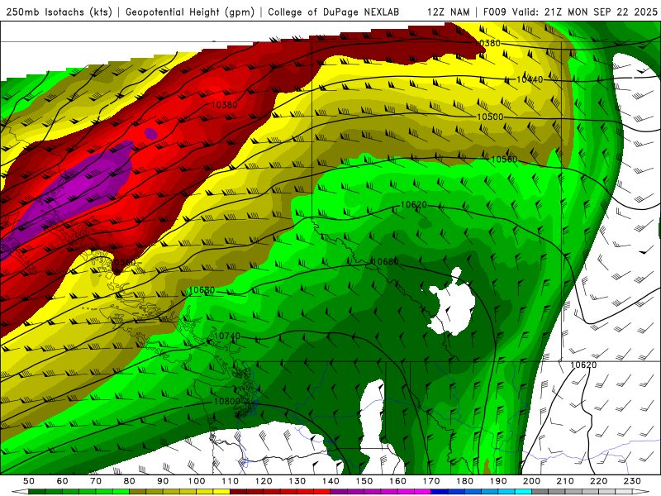Image resolution: width=661 pixels, height=496 pixels.
Task: Click the 10800 height contour label
Action: 226,401
